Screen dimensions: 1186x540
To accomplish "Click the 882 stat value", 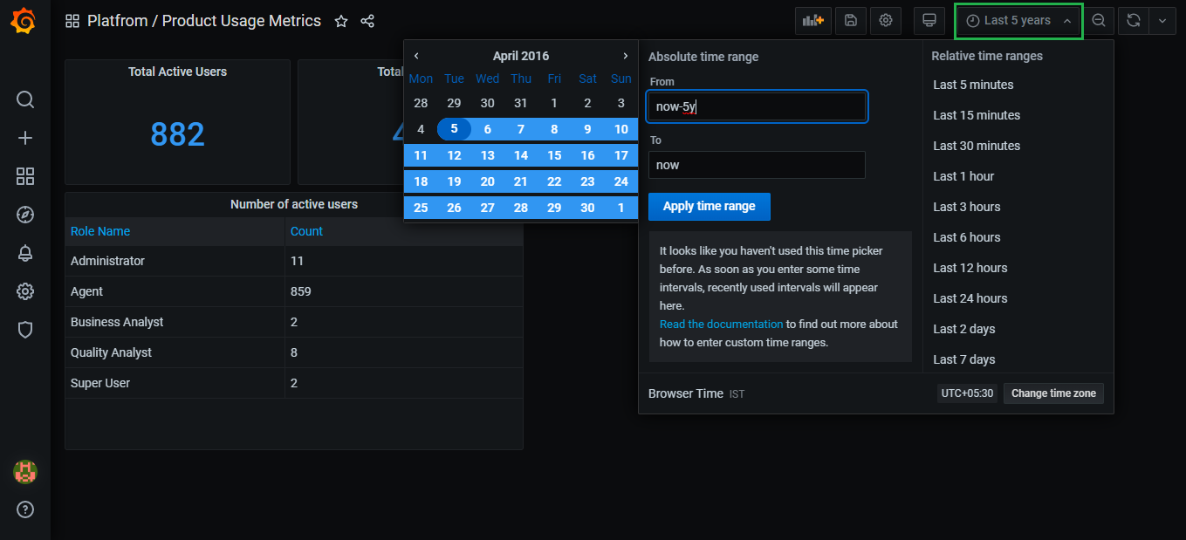I will (x=177, y=133).
